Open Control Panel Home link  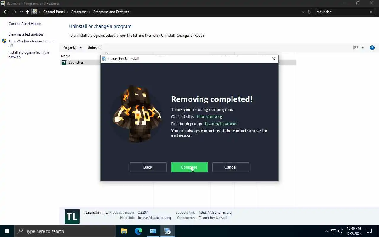tap(25, 24)
